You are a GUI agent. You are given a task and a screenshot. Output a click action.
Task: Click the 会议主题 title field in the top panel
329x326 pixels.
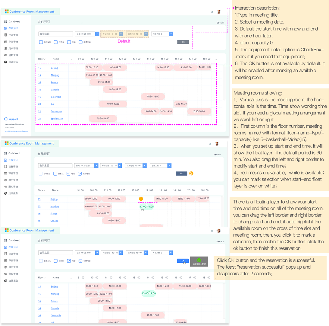(56, 34)
